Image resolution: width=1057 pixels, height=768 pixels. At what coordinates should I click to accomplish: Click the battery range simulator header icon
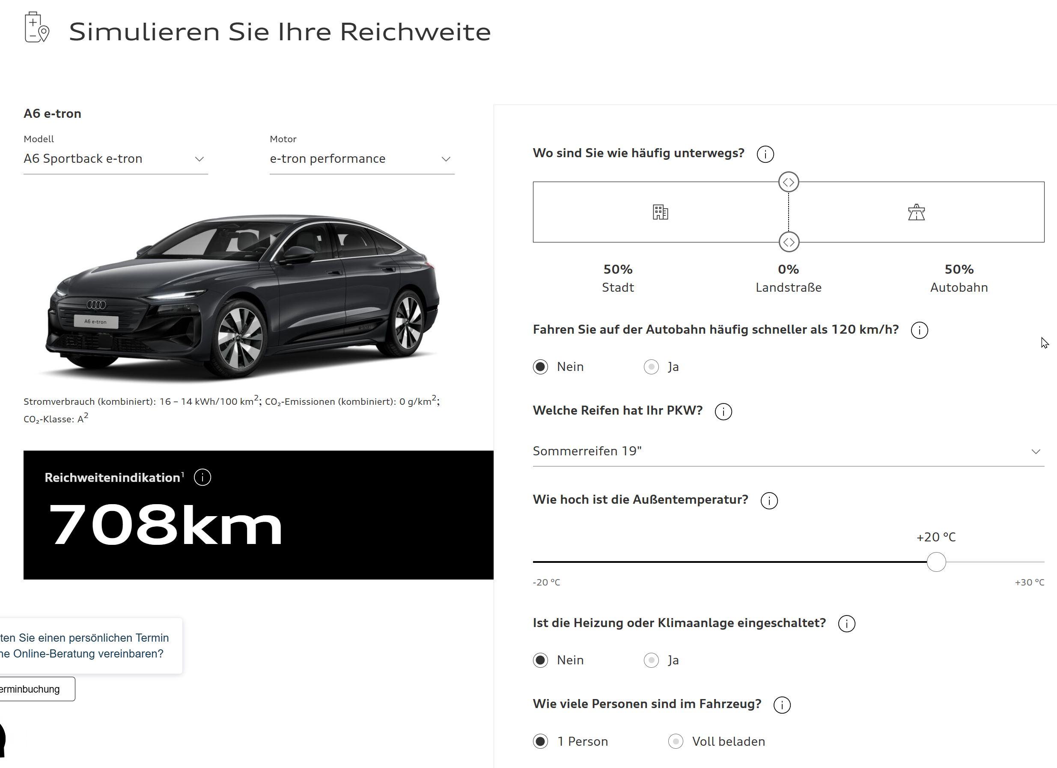37,27
